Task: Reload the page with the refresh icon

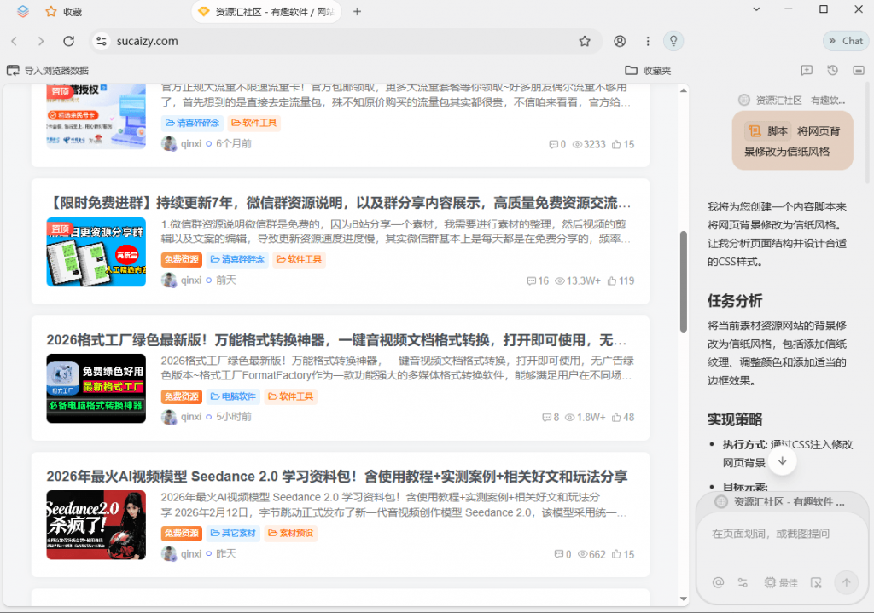Action: coord(69,41)
